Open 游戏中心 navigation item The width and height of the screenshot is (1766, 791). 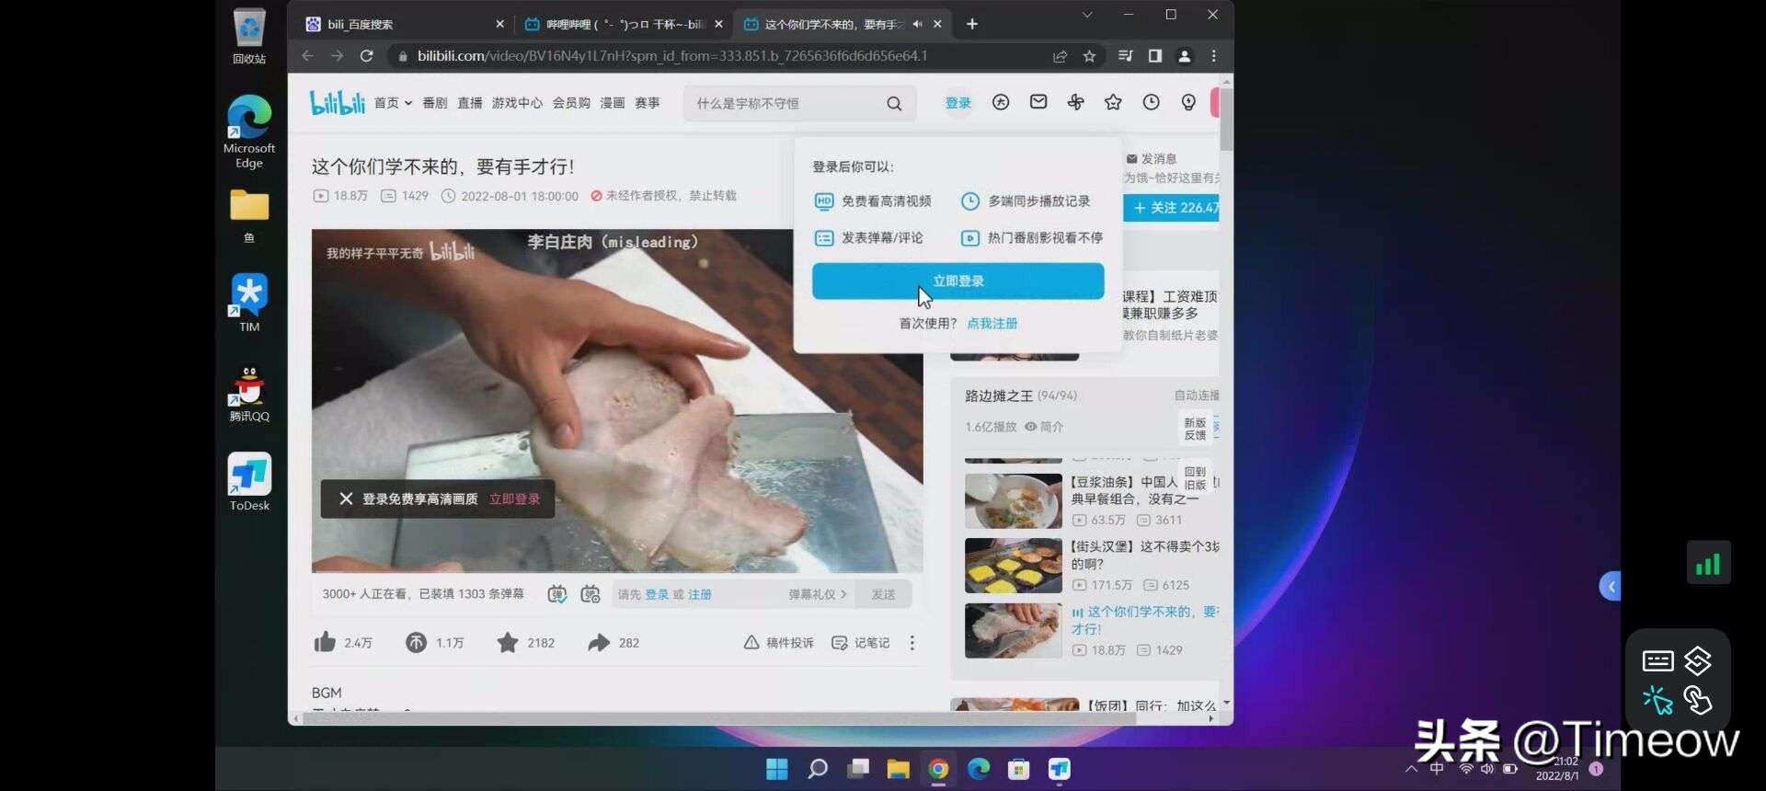coord(517,103)
